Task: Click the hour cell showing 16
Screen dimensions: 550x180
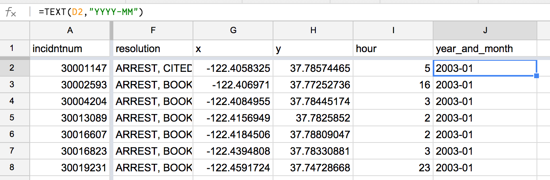Action: pos(393,85)
